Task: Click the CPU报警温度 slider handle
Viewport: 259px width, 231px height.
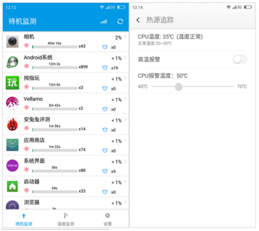Action: [x=179, y=87]
